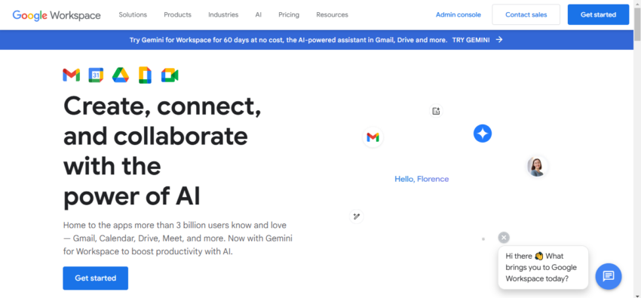Screen dimensions: 641x298
Task: Go to Admin console
Action: click(x=459, y=15)
